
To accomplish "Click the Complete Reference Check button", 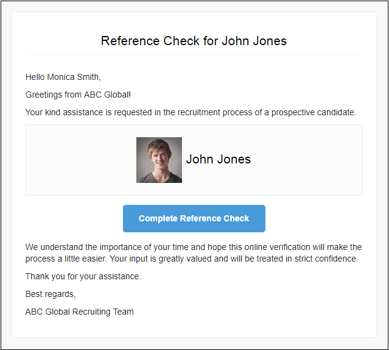I will coord(194,218).
